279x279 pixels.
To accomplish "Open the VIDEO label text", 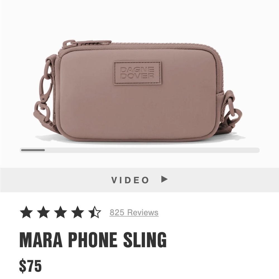I will point(130,180).
